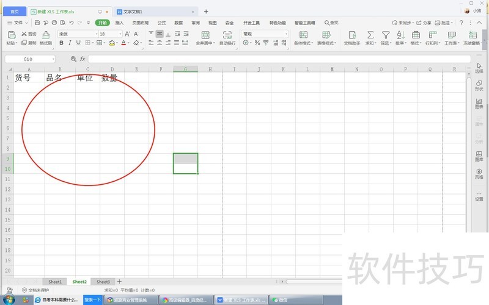489x305 pixels.
Task: Click the AutoSum (求和) sigma icon
Action: click(370, 36)
